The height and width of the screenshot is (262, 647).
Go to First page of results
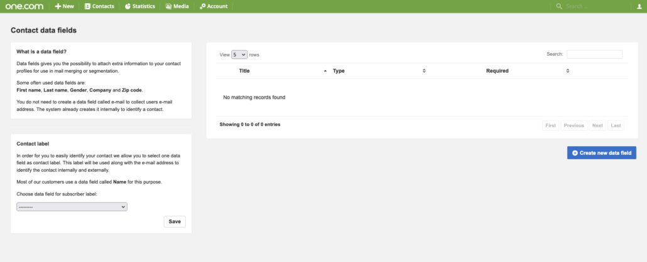[550, 125]
